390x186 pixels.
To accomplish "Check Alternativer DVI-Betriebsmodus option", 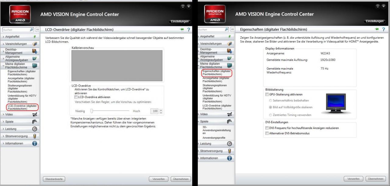I will tap(267, 133).
